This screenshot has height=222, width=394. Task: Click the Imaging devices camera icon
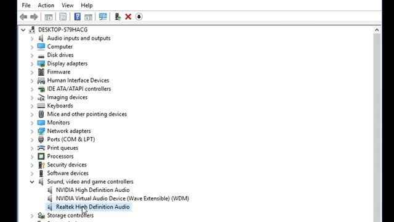point(41,97)
